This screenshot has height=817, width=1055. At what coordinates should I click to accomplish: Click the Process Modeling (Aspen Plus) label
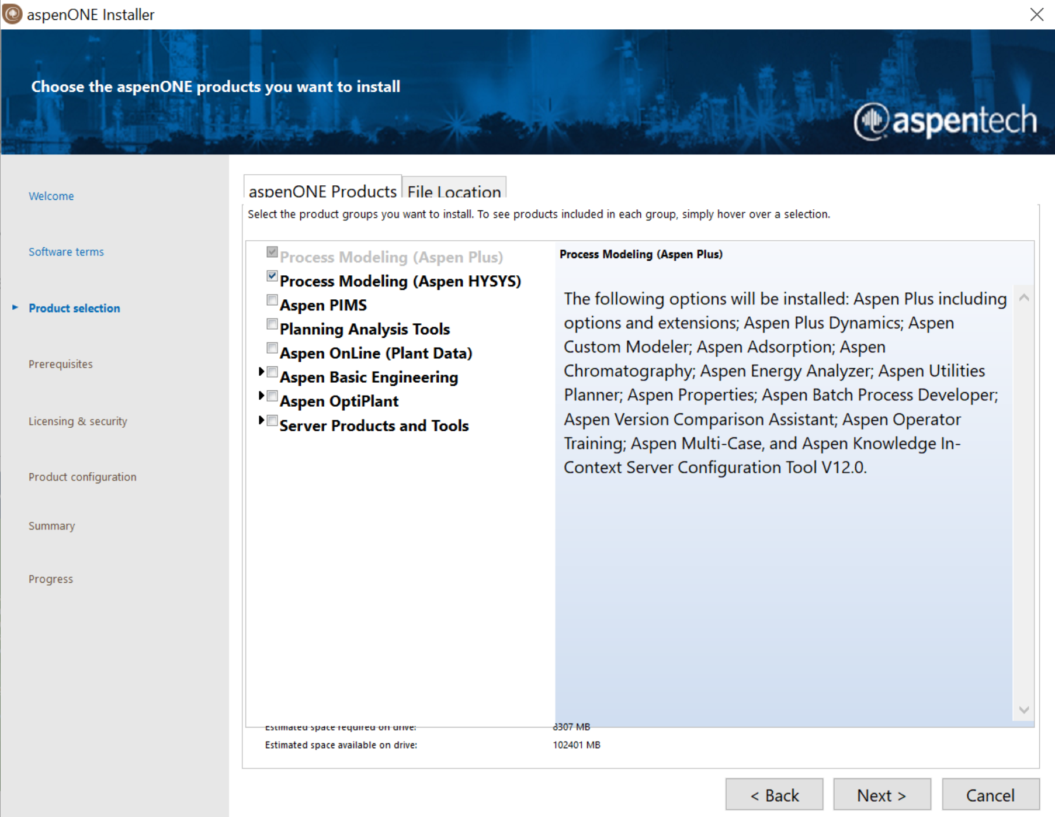(x=391, y=257)
